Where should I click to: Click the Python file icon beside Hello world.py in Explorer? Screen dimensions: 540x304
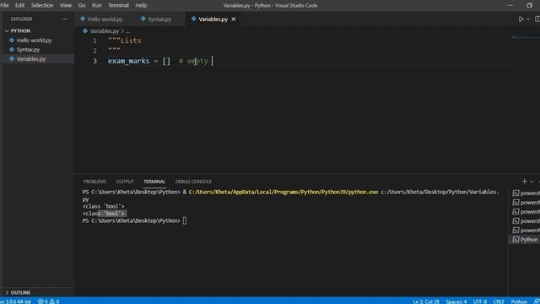click(x=12, y=41)
